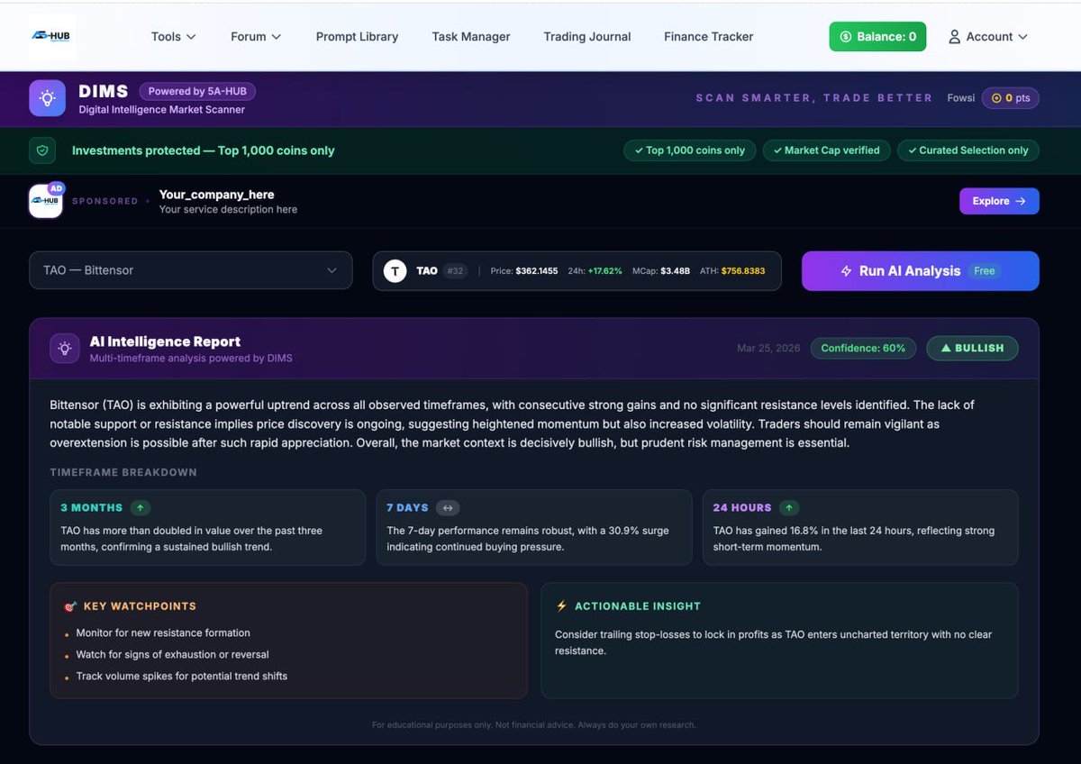Screen dimensions: 1081x764
Task: Click the 5A-HUB logo in the header
Action: point(51,36)
